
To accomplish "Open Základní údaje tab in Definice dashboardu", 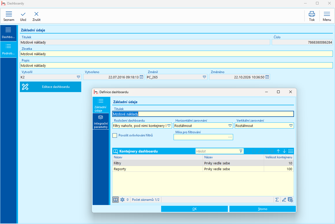I will (101, 105).
